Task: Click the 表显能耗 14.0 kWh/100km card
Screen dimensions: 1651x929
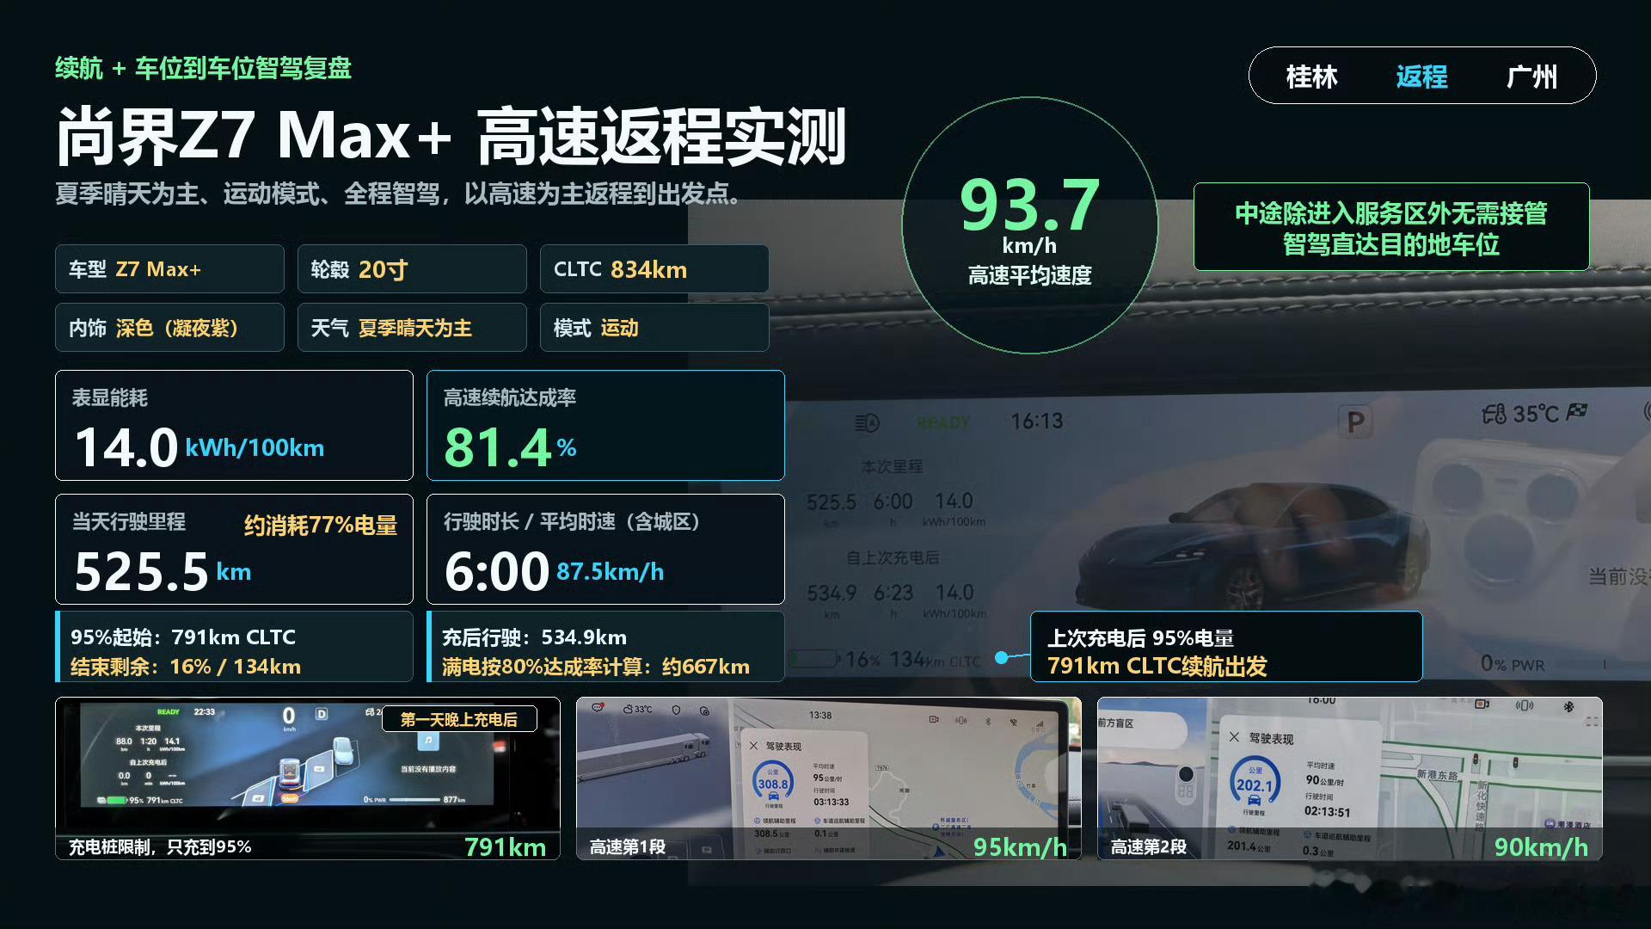Action: (234, 426)
